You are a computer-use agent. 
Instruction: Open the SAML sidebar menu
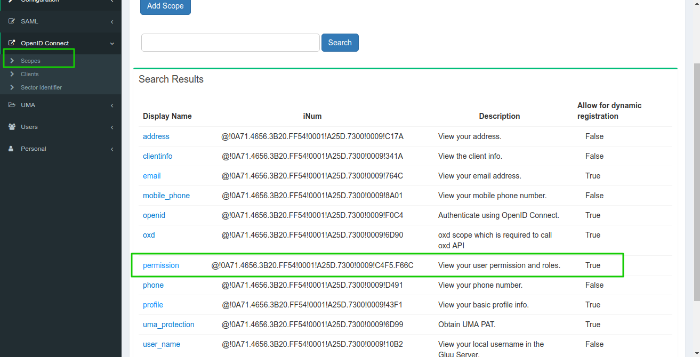[x=61, y=22]
